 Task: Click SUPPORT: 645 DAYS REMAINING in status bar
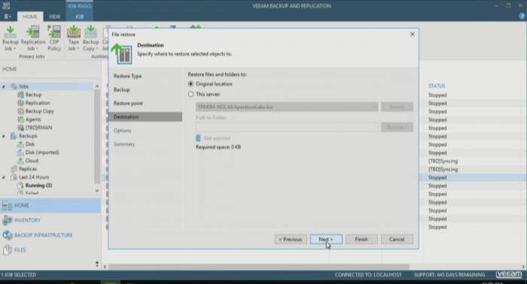(x=449, y=275)
